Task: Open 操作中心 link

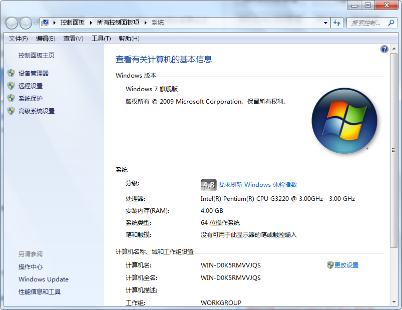Action: 31,266
